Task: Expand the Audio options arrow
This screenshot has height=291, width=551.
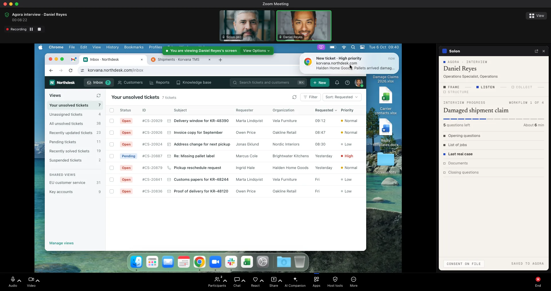Action: pos(19,281)
